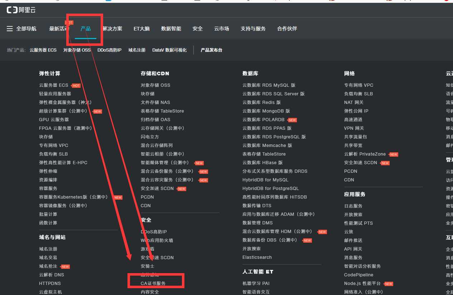Click DataV 数据可视化 hot product link
The height and width of the screenshot is (295, 453).
pyautogui.click(x=169, y=50)
